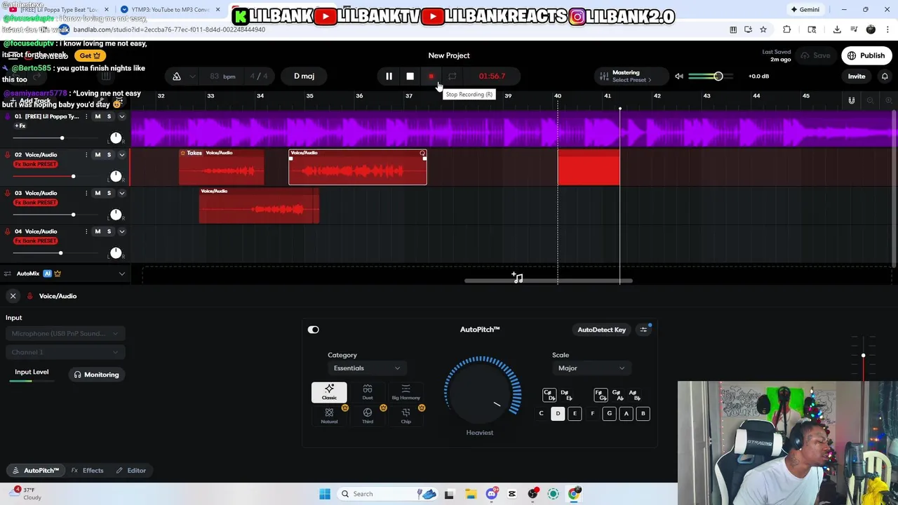Click the track 02 microphone arm icon
This screenshot has width=898, height=505.
coord(7,155)
